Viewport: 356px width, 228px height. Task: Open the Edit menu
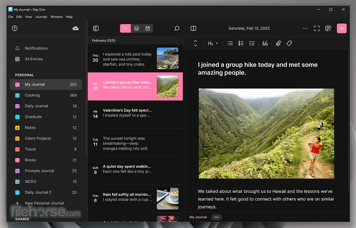pos(19,17)
